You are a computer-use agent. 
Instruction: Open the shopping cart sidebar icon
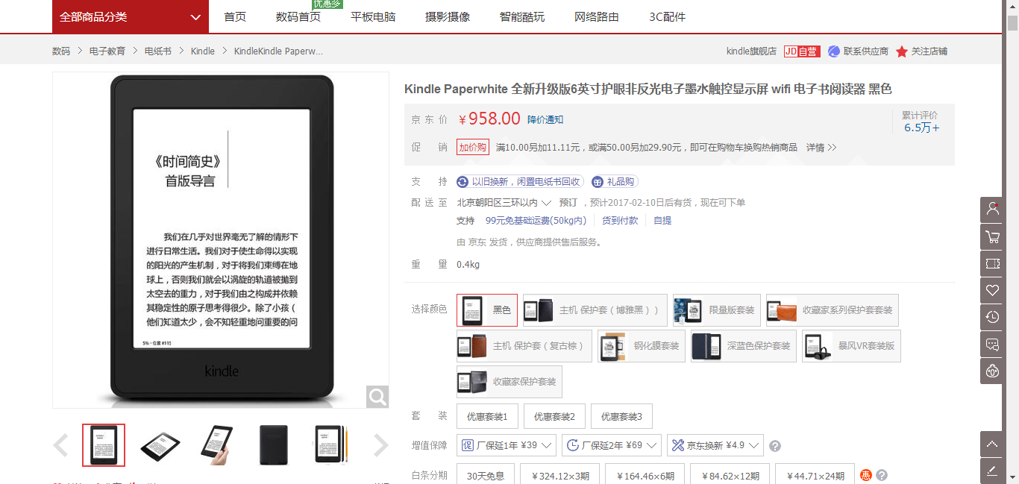click(991, 236)
